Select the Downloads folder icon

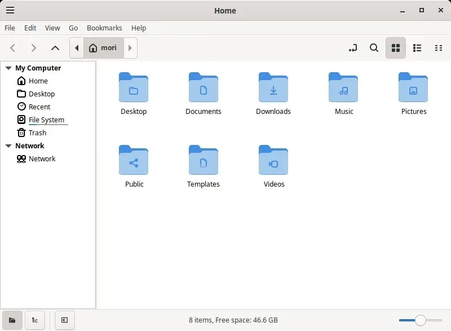(273, 87)
